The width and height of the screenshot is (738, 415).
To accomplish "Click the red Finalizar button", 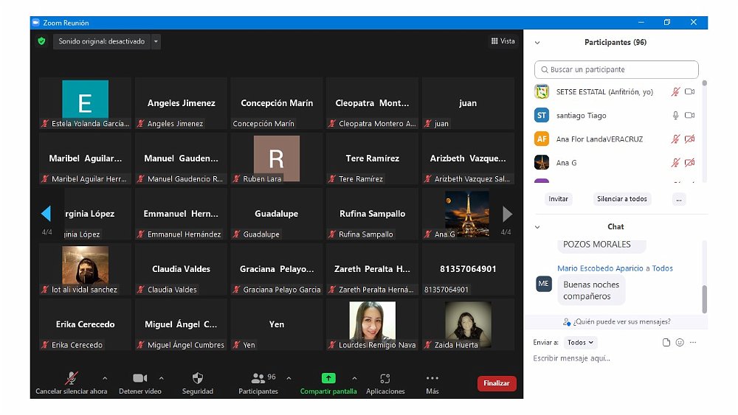I will tap(497, 383).
